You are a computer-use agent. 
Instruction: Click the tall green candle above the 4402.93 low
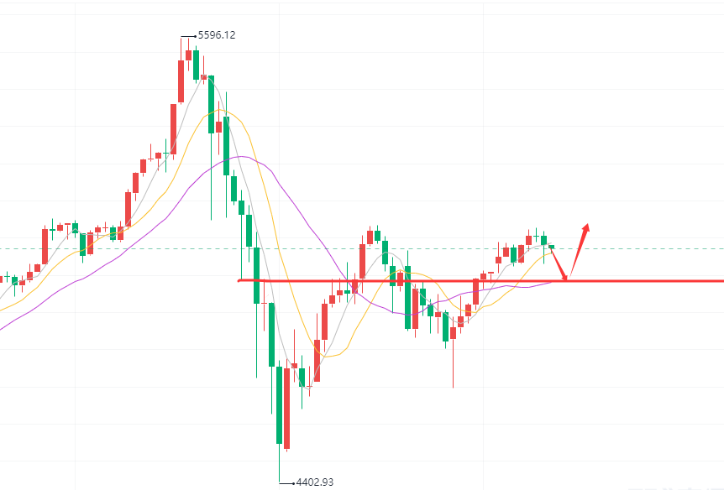click(278, 403)
